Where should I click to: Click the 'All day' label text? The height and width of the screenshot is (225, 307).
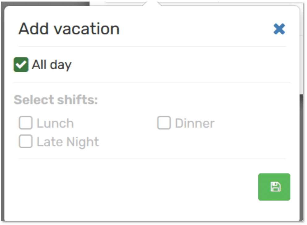(52, 65)
